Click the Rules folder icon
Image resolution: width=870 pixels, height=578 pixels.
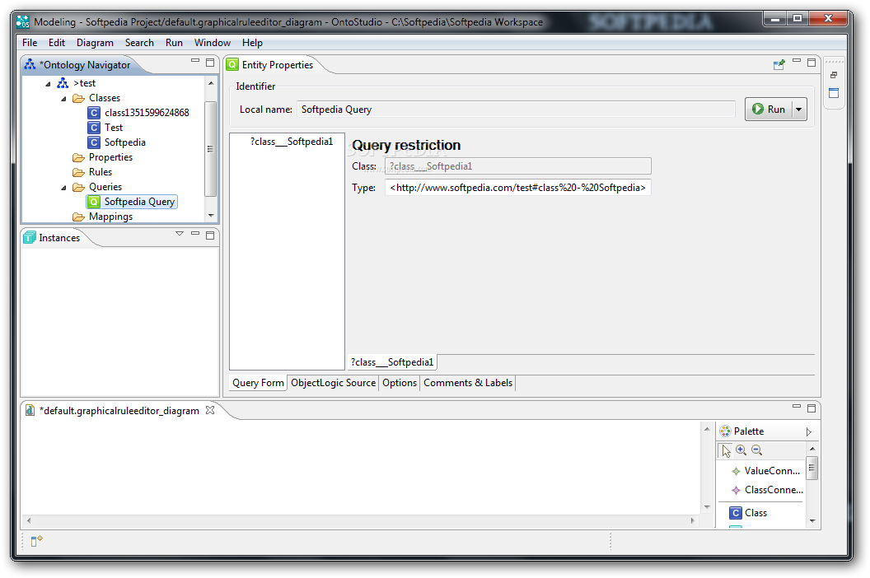(x=78, y=173)
